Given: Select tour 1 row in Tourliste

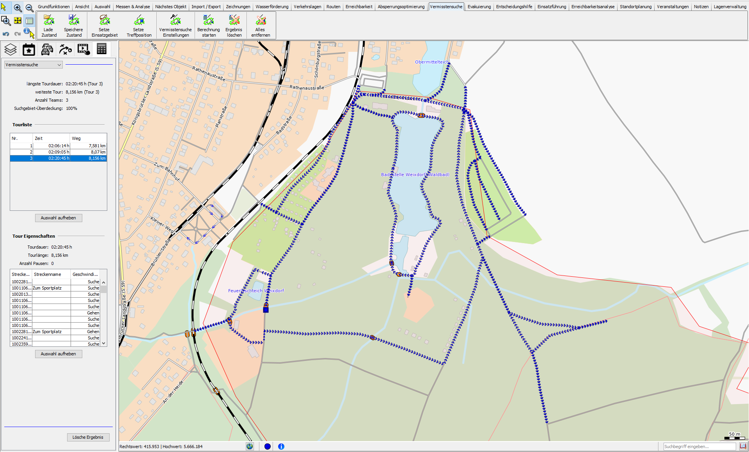Looking at the screenshot, I should pyautogui.click(x=58, y=146).
